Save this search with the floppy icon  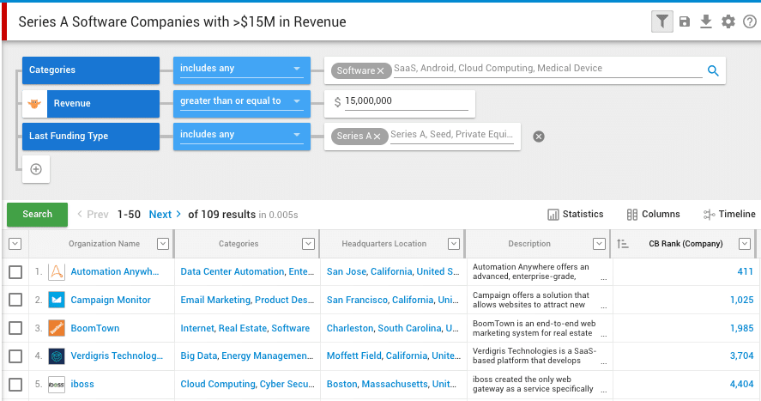pos(685,21)
